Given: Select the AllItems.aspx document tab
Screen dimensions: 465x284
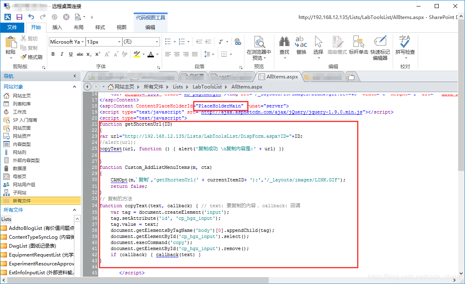Looking at the screenshot, I should tap(279, 76).
